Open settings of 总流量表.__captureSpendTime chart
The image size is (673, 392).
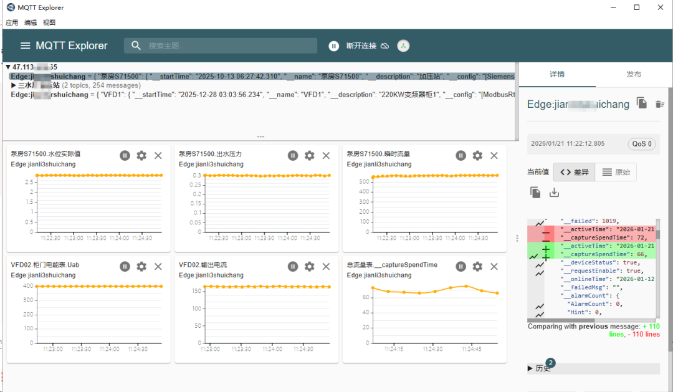[x=477, y=267]
